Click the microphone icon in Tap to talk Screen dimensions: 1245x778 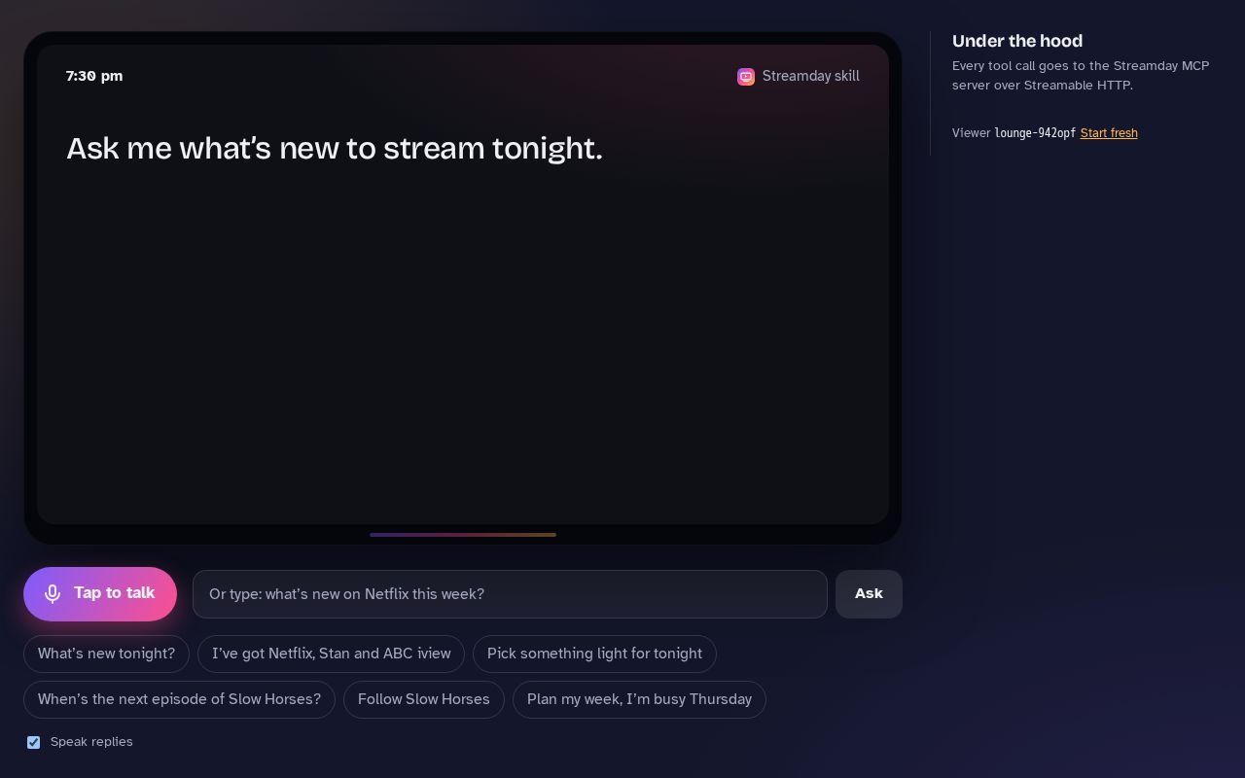pos(53,593)
